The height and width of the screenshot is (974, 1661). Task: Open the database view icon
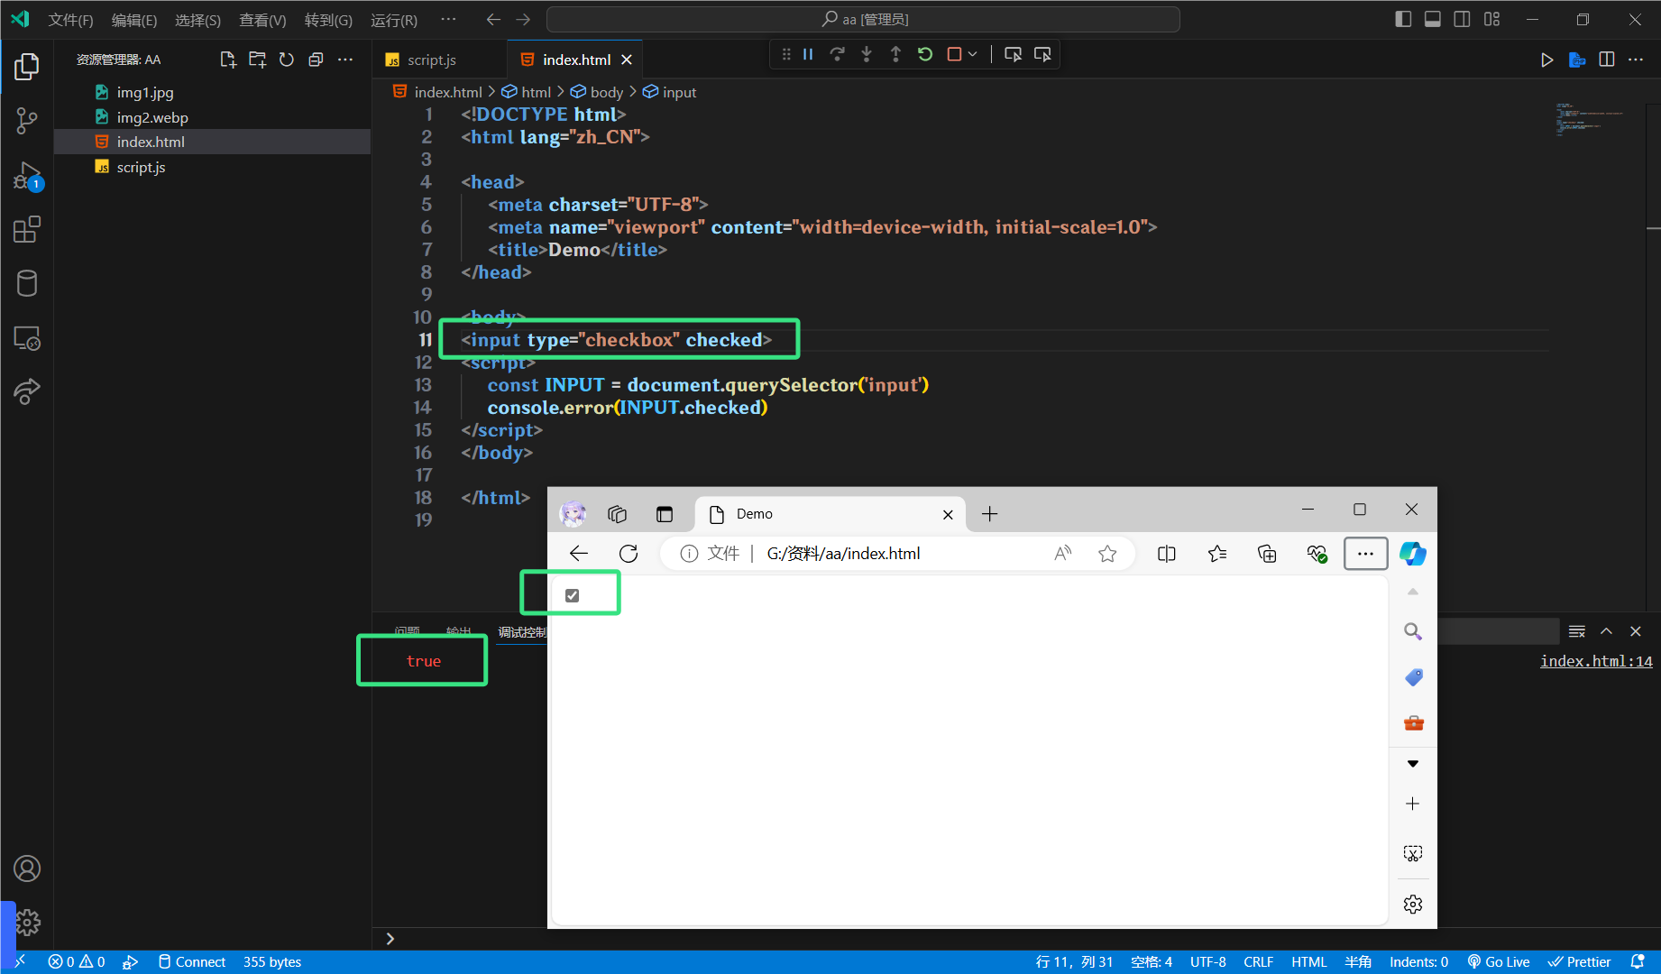(27, 283)
